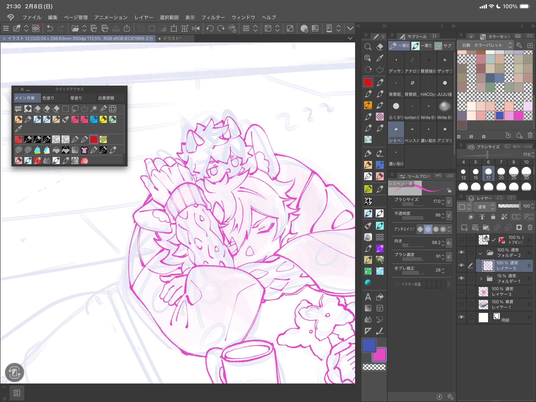The image size is (536, 402).
Task: Expand フォルダー 1 layer folder
Action: click(481, 279)
